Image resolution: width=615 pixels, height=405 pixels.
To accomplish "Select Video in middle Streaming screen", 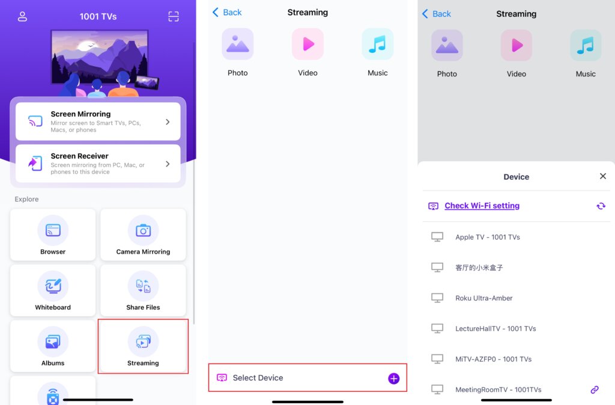I will [308, 53].
